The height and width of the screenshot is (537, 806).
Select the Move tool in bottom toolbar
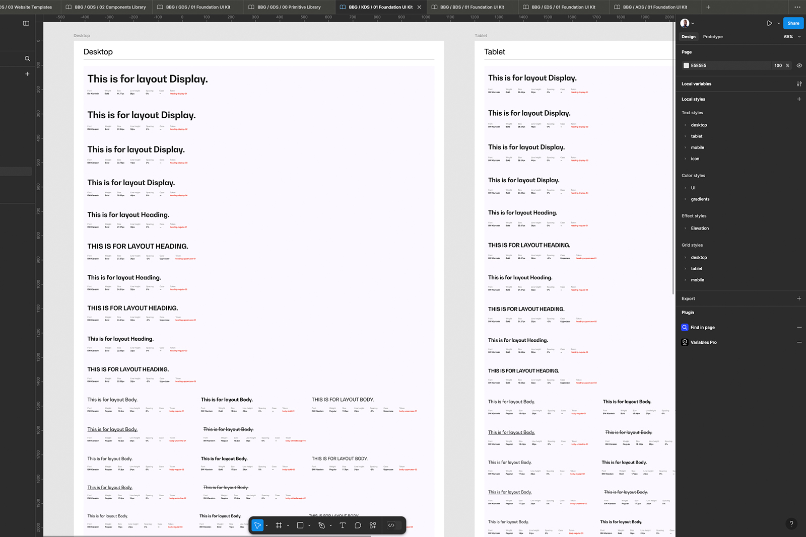[x=257, y=525]
